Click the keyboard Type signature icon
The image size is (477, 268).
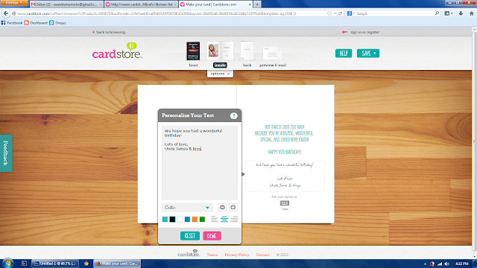click(285, 203)
